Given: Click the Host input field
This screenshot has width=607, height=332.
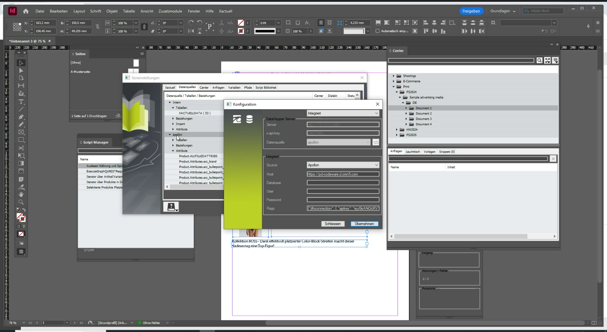Looking at the screenshot, I should [342, 174].
